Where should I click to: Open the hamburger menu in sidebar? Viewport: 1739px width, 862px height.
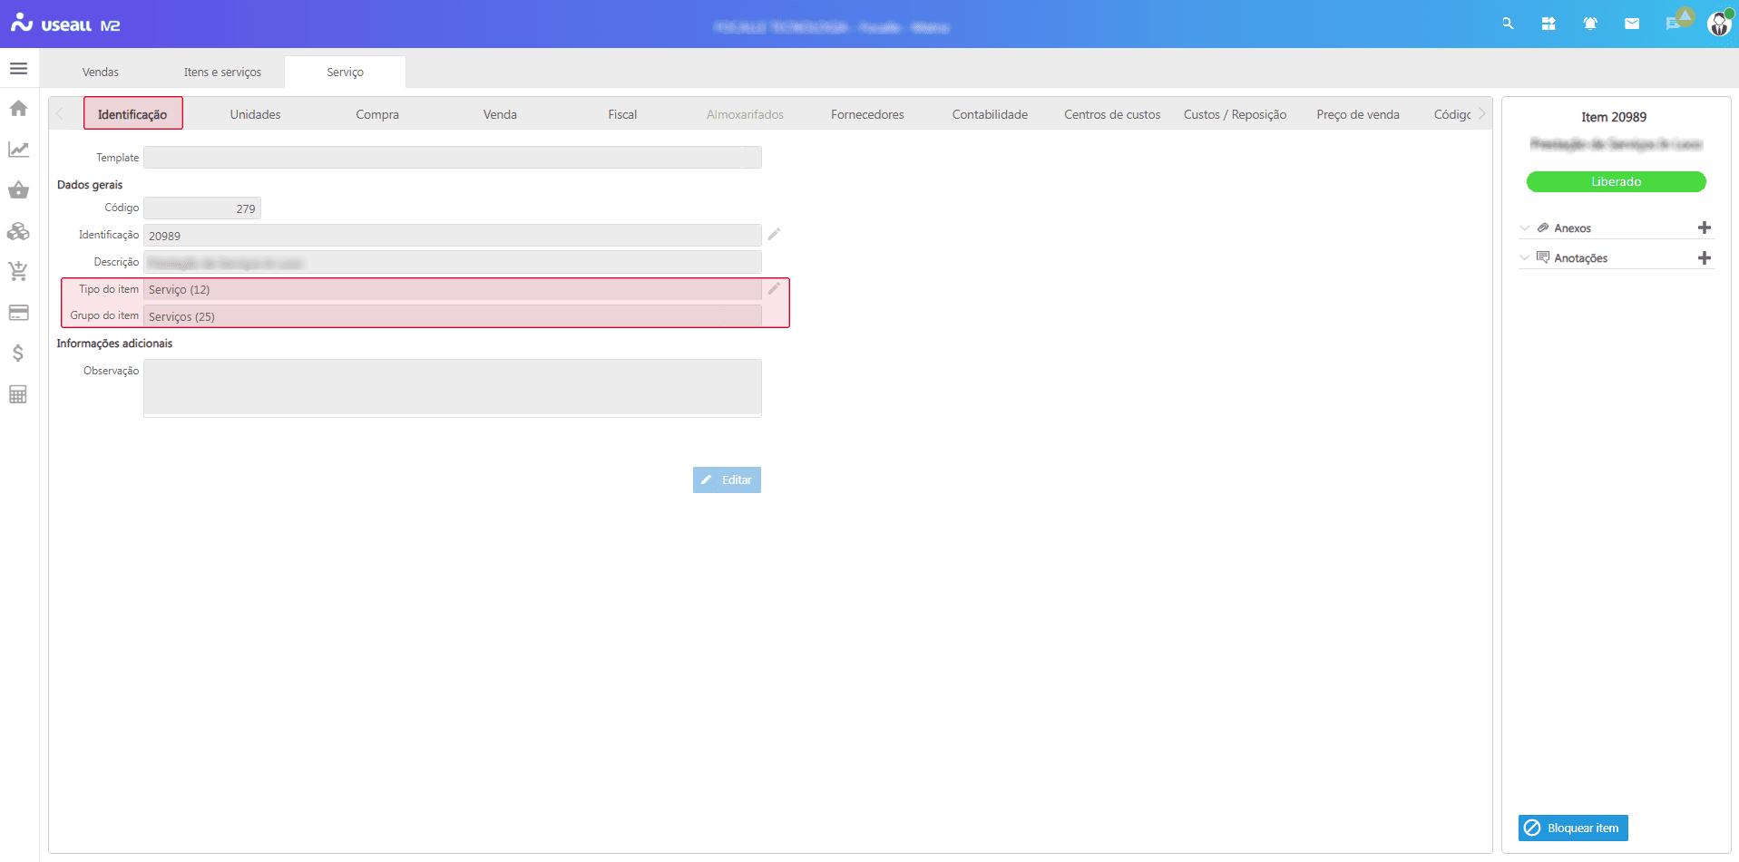click(18, 69)
